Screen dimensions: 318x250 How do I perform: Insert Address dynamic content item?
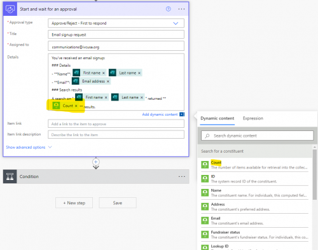pos(255,207)
